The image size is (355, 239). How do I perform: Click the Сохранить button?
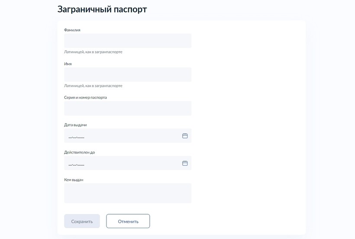point(82,221)
